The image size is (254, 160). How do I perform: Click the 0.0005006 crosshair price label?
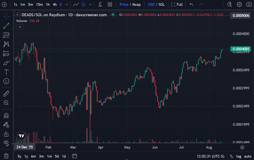(x=241, y=16)
